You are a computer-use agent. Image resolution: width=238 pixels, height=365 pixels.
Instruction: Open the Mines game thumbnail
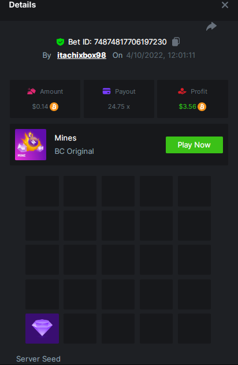pyautogui.click(x=31, y=145)
